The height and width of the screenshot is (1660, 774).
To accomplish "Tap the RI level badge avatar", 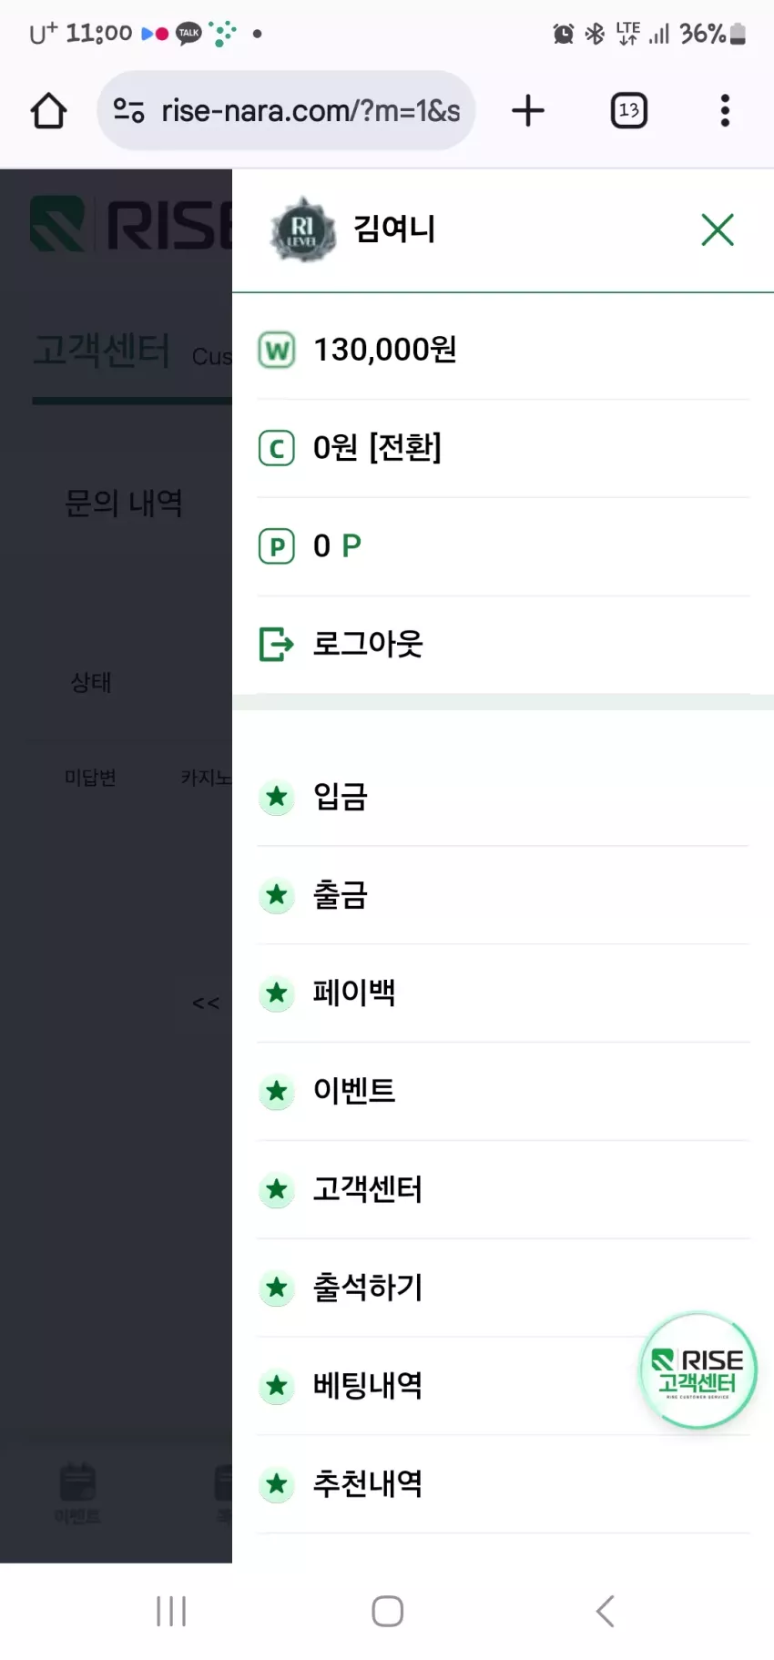I will tap(301, 229).
